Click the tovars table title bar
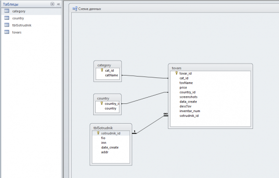The height and width of the screenshot is (178, 279). (210, 68)
